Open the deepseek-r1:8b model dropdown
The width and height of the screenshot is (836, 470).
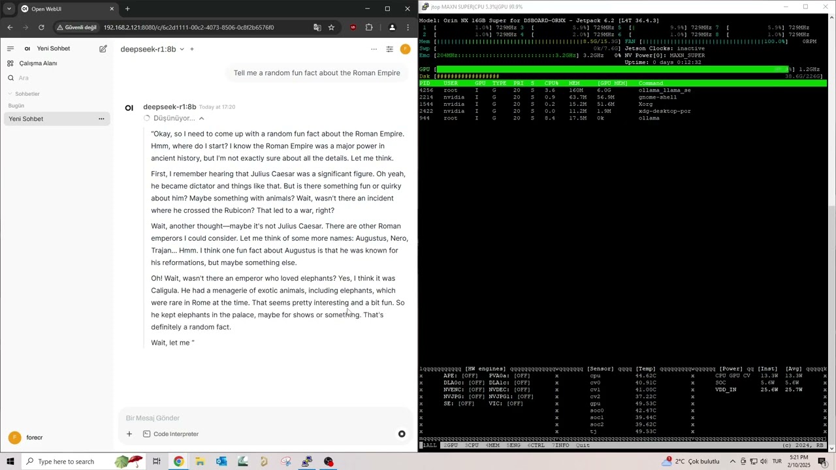point(152,49)
